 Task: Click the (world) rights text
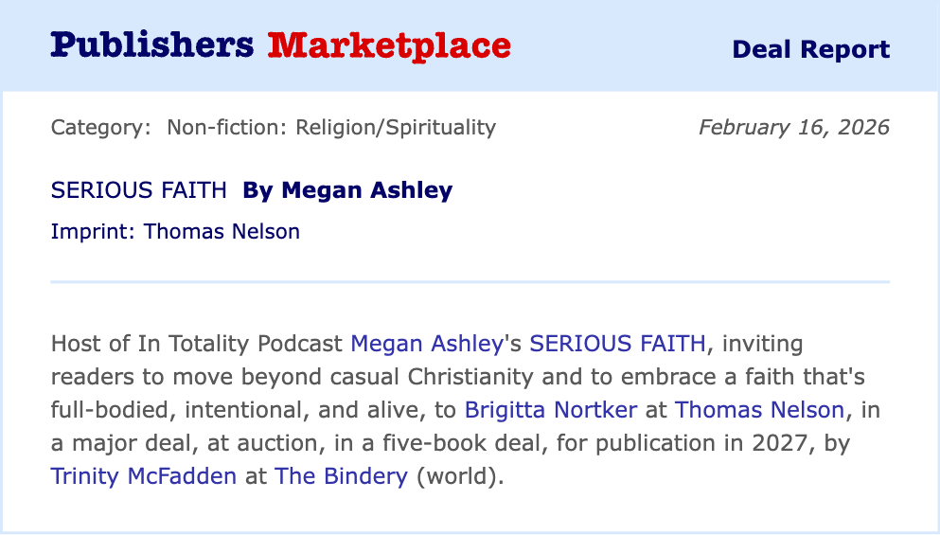tap(460, 475)
